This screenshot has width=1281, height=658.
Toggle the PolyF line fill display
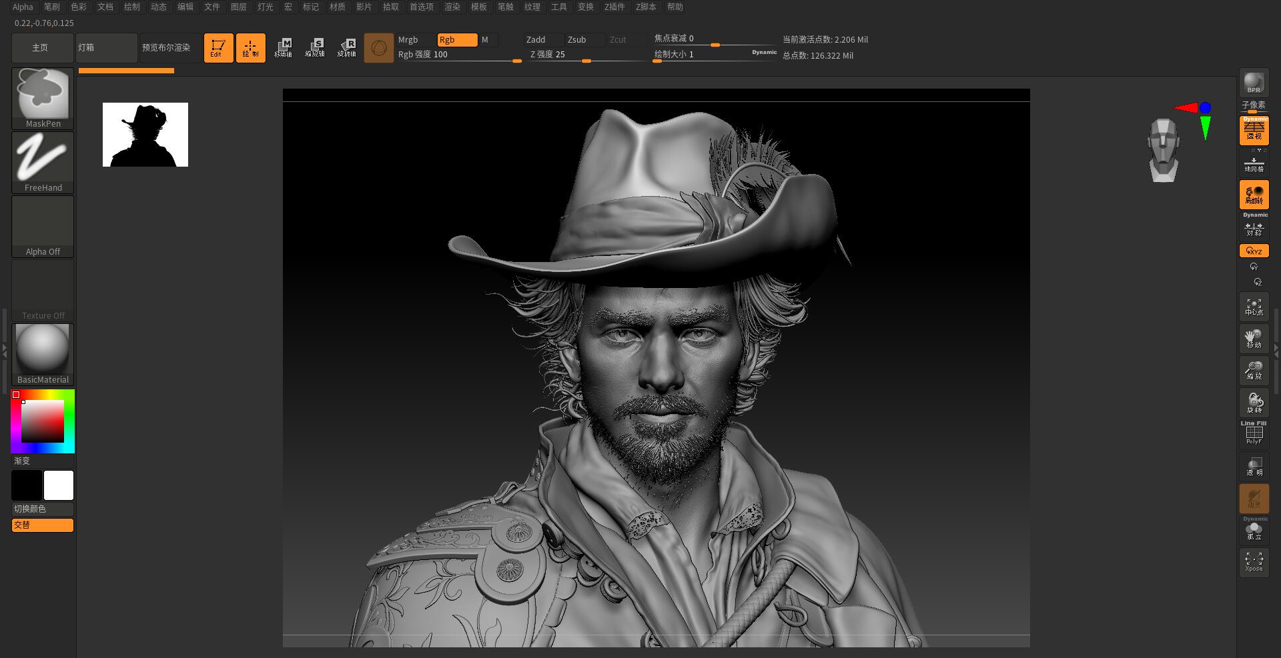[x=1254, y=433]
